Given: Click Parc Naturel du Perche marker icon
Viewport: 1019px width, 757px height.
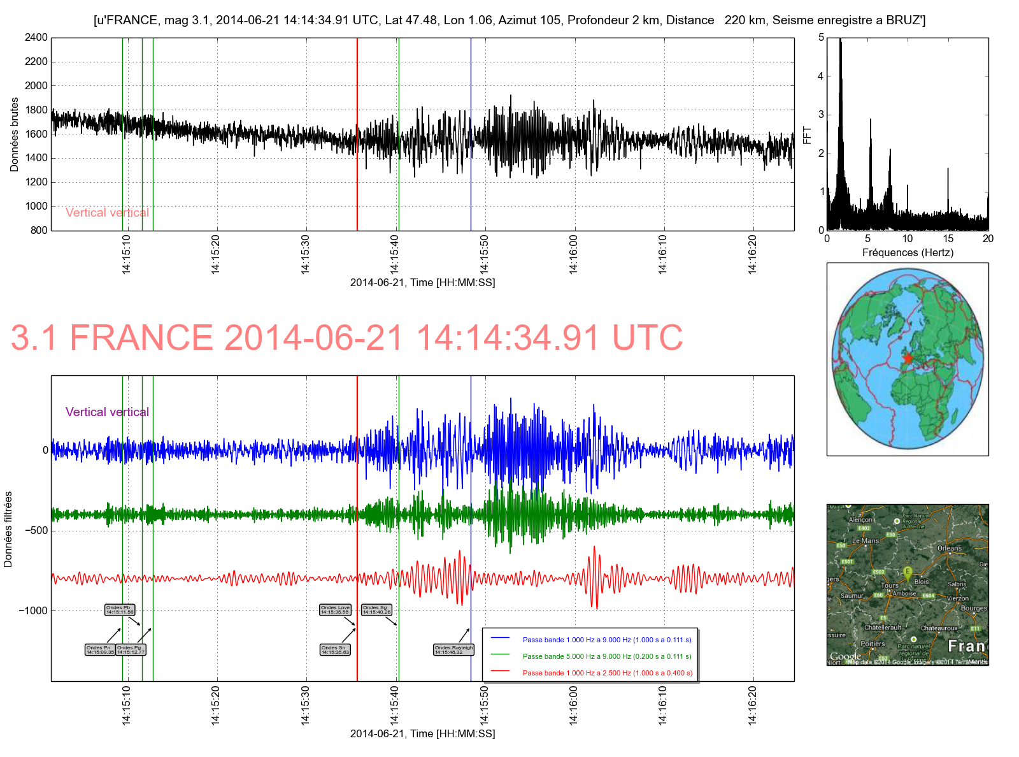Looking at the screenshot, I should pyautogui.click(x=897, y=521).
